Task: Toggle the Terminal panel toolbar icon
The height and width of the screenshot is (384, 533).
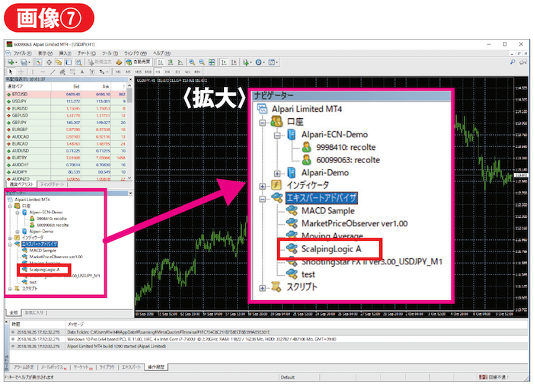Action: (69, 62)
